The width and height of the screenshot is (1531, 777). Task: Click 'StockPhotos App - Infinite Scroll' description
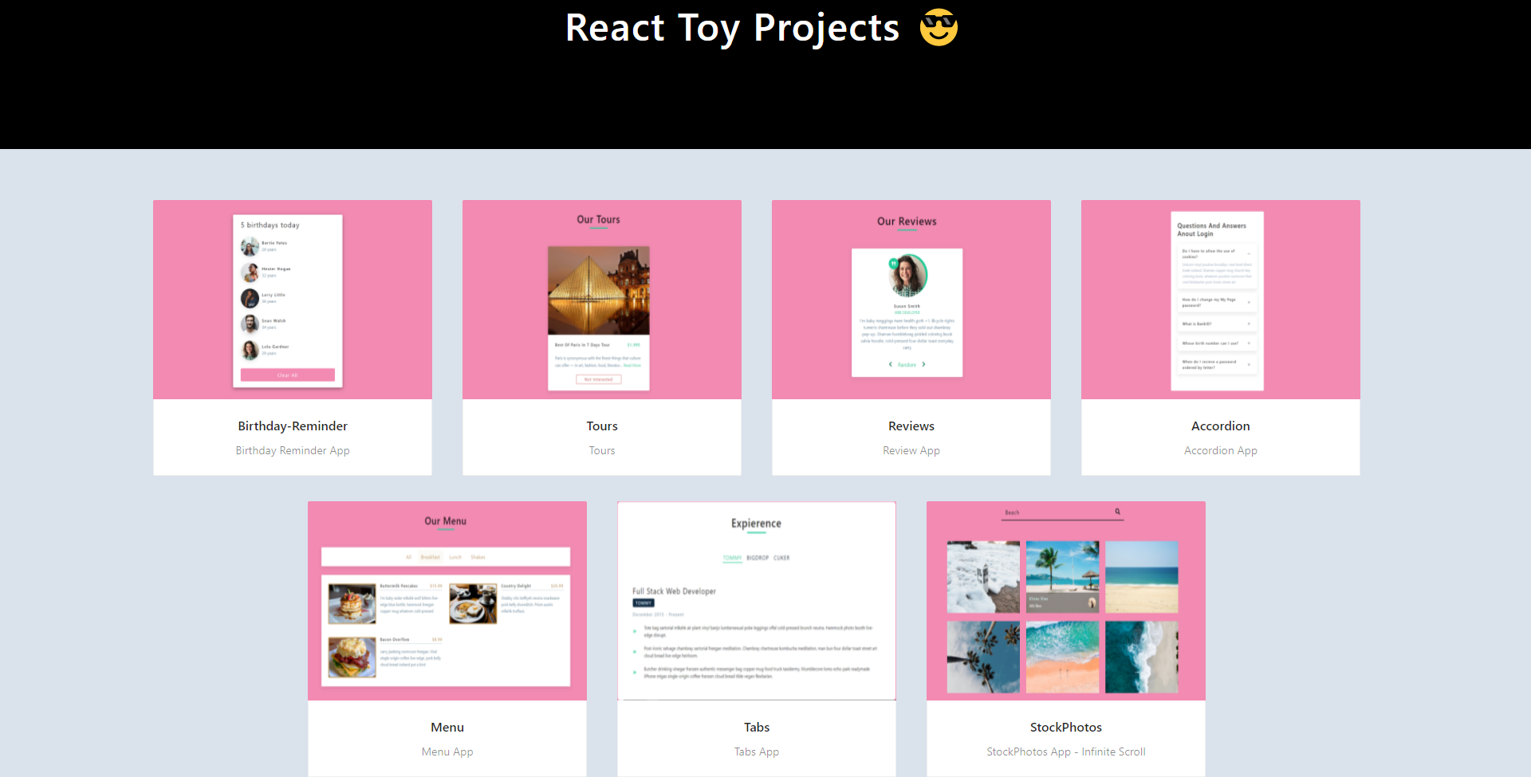point(1066,752)
